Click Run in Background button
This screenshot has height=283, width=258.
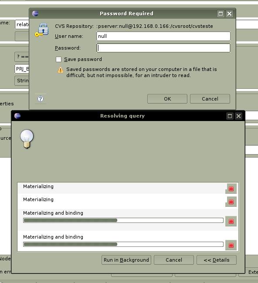point(126,260)
